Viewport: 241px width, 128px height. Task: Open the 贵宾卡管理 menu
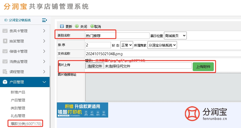coord(25,31)
